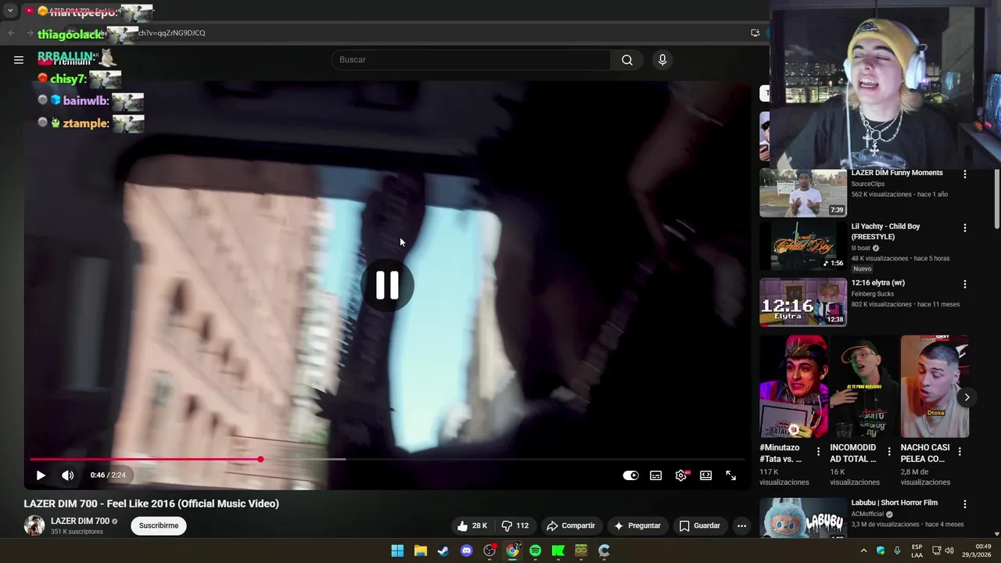The height and width of the screenshot is (563, 1001).
Task: Open the Minecraft block icon in the taskbar
Action: 581,550
